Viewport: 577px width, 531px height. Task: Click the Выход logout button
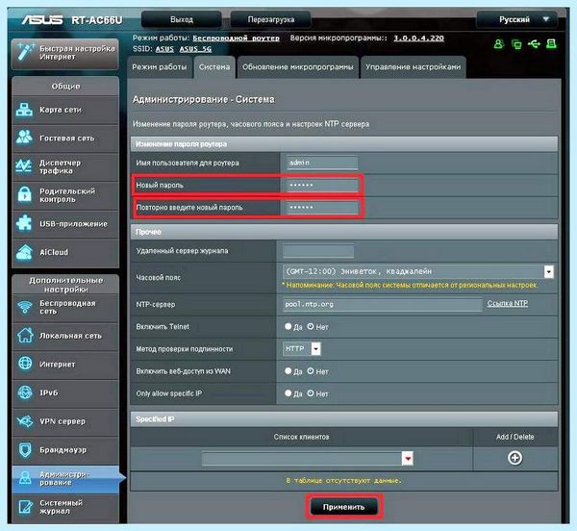pyautogui.click(x=182, y=19)
